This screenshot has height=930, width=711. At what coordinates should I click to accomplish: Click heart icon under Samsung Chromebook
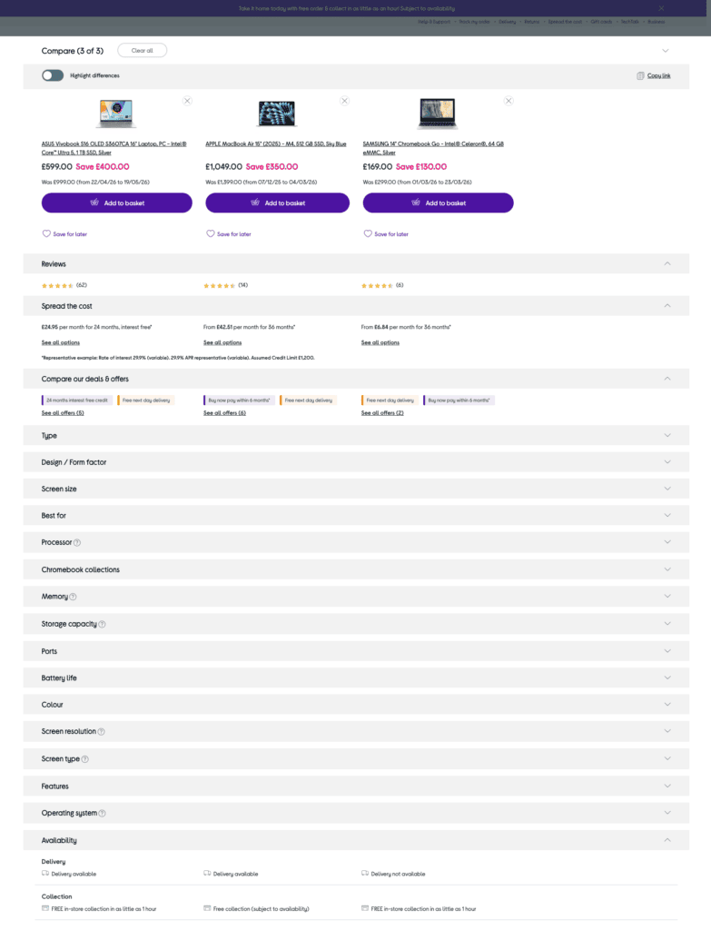[368, 233]
